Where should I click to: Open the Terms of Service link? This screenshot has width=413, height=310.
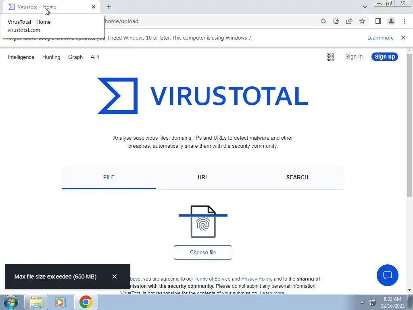coord(212,279)
